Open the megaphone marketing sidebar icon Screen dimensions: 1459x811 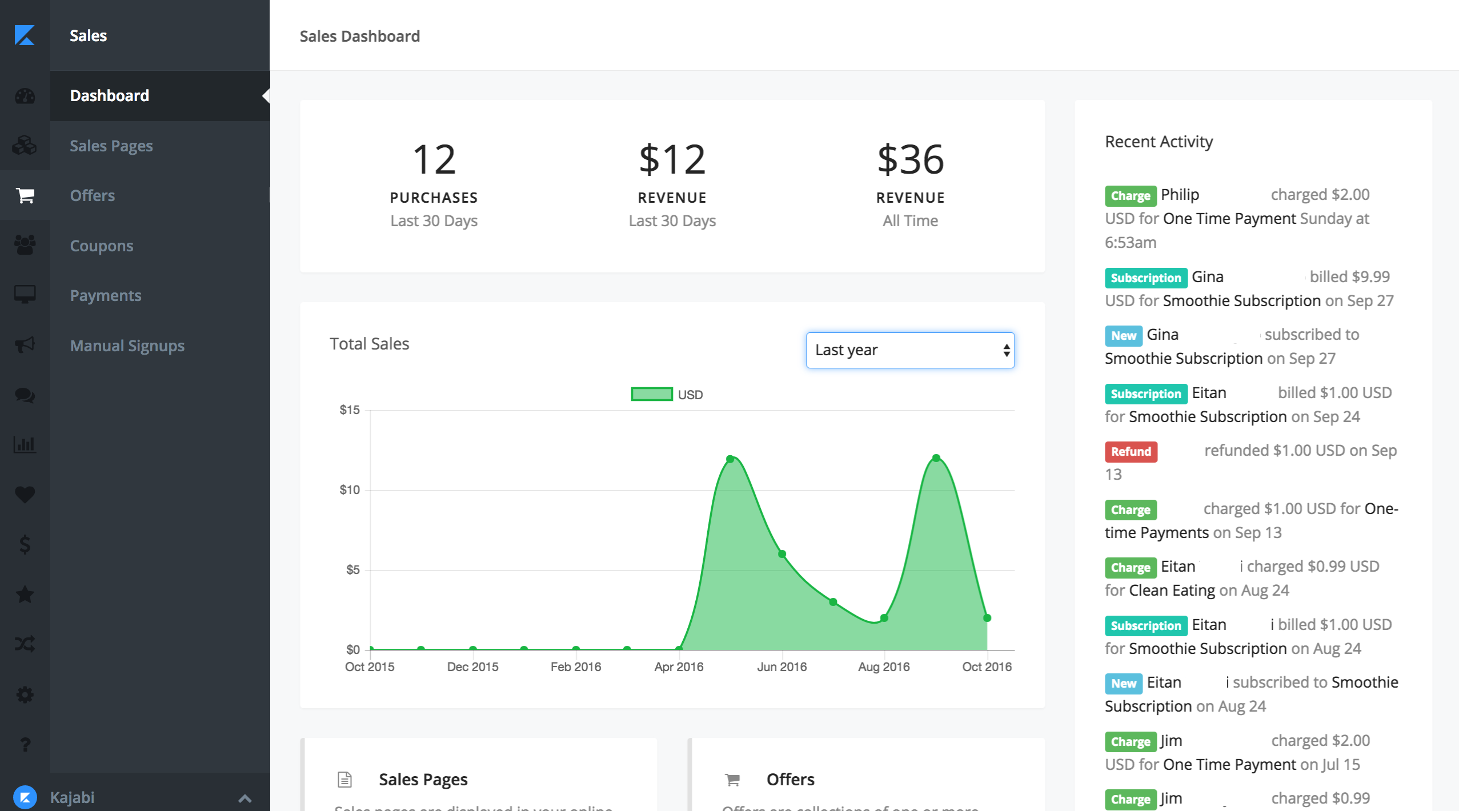(25, 345)
